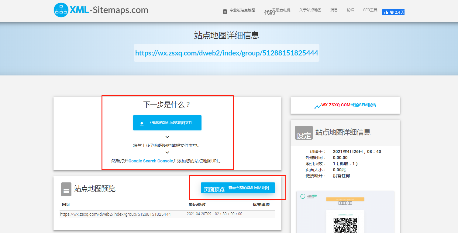The width and height of the screenshot is (458, 233).
Task: Click the 优先事项 column header
Action: pos(261,205)
